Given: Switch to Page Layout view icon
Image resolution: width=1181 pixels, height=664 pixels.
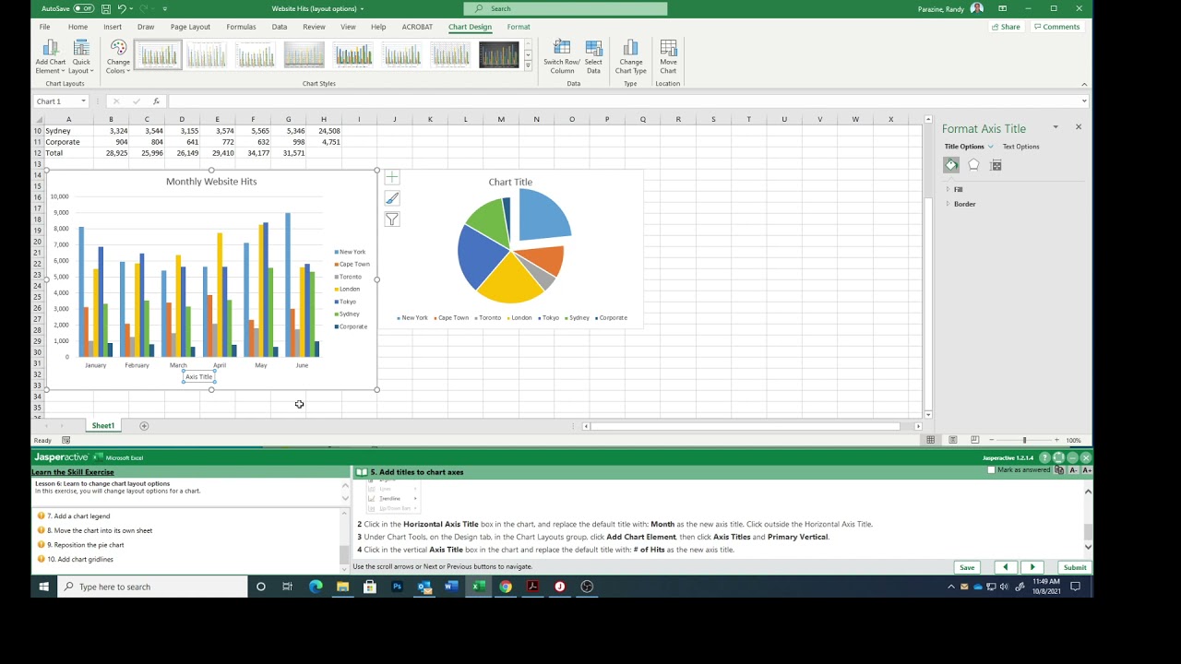Looking at the screenshot, I should (952, 440).
